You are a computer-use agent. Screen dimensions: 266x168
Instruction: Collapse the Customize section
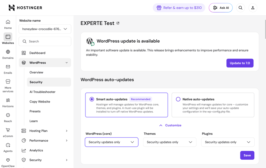(170, 125)
